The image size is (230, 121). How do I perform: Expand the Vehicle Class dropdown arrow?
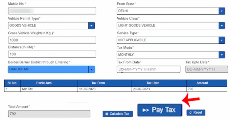[x=222, y=26]
